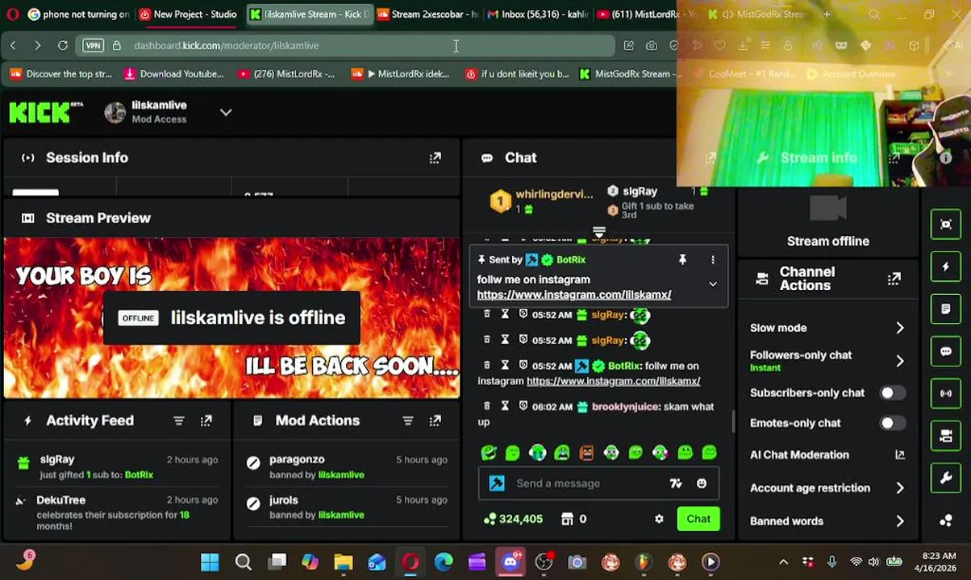Expand the pinned message chevron
The image size is (971, 580).
click(x=713, y=284)
